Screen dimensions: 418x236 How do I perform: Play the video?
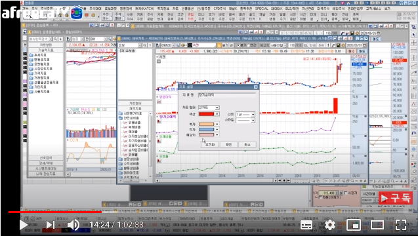coord(24,225)
